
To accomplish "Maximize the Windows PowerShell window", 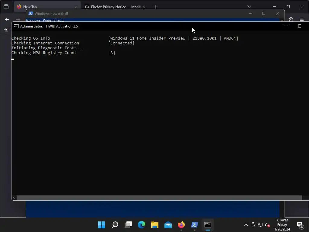I will [x=264, y=13].
